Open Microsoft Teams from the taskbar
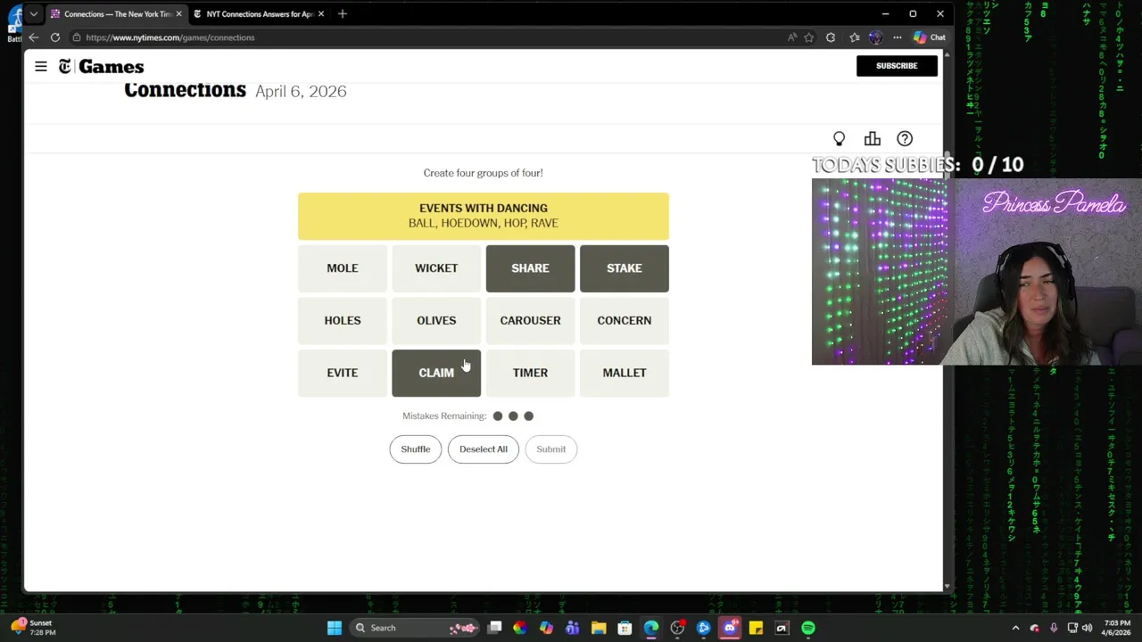The height and width of the screenshot is (642, 1142). (x=573, y=628)
